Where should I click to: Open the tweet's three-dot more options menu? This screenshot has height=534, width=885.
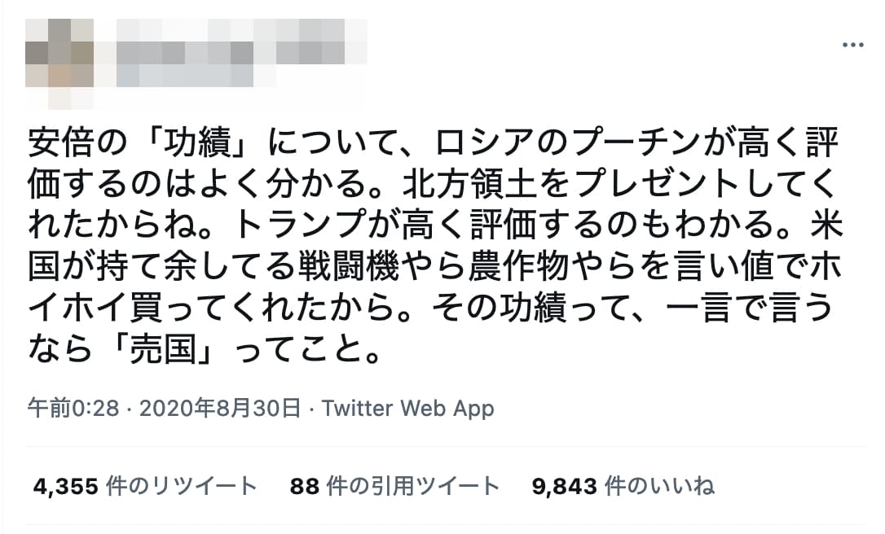[852, 44]
